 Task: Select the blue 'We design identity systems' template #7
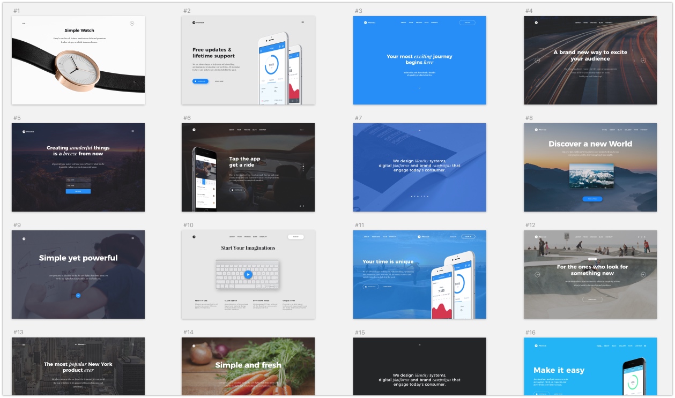(x=419, y=167)
